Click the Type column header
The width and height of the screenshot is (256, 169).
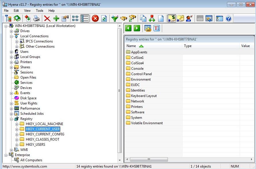tap(211, 46)
